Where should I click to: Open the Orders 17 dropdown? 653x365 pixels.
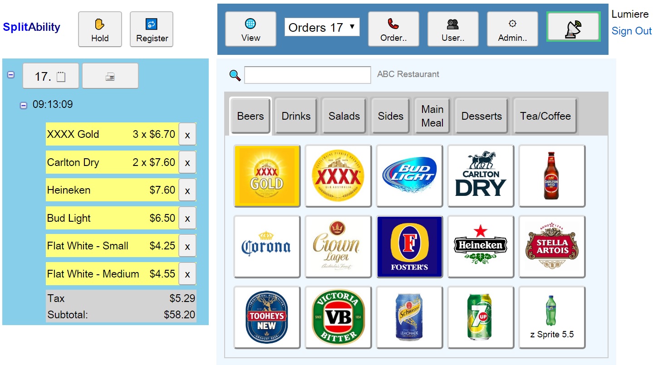tap(322, 27)
